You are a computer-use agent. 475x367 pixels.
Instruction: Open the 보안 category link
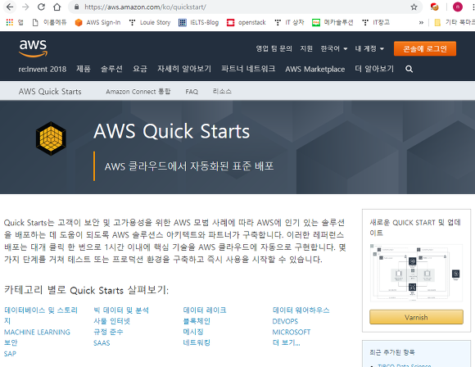point(11,342)
